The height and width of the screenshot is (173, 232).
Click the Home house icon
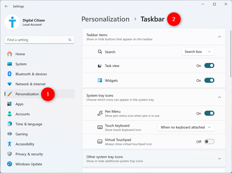pyautogui.click(x=9, y=54)
